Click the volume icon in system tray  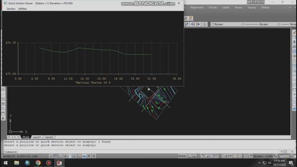270,163
